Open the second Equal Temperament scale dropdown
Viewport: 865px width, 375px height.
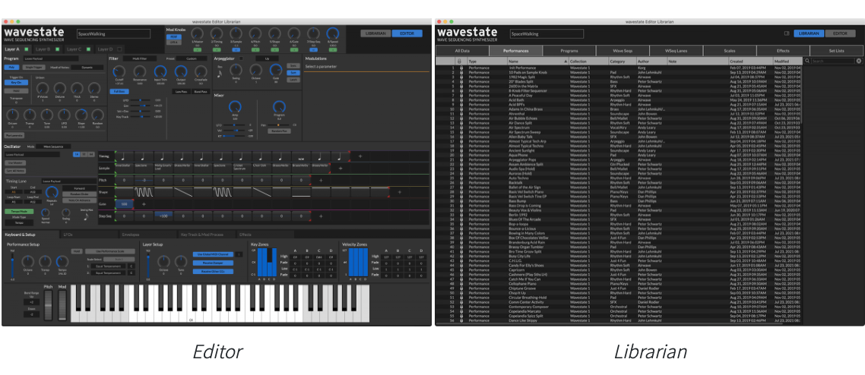click(x=108, y=272)
